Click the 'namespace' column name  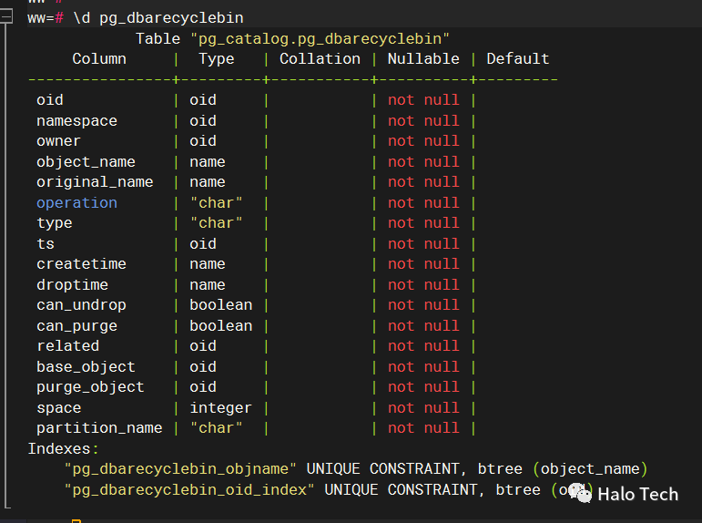[76, 120]
